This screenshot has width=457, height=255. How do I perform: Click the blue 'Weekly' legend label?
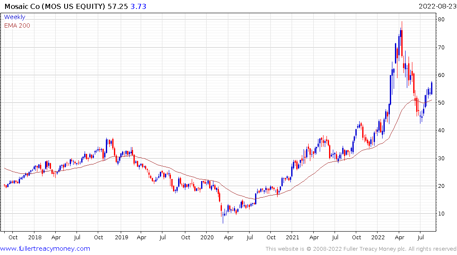coord(14,17)
